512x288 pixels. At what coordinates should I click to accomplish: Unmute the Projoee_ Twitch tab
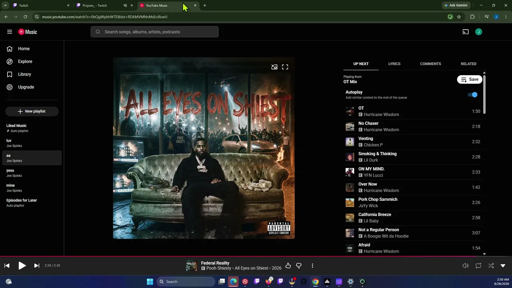[x=125, y=6]
